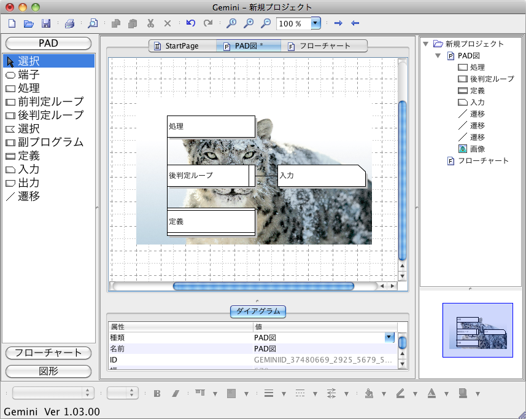Open the fill color dropdown arrow
This screenshot has height=419, width=526.
[x=384, y=394]
